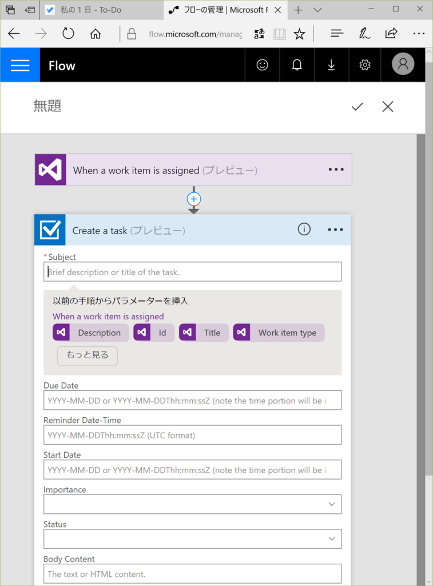The width and height of the screenshot is (433, 586).
Task: Click the browser address bar URL
Action: click(x=196, y=34)
